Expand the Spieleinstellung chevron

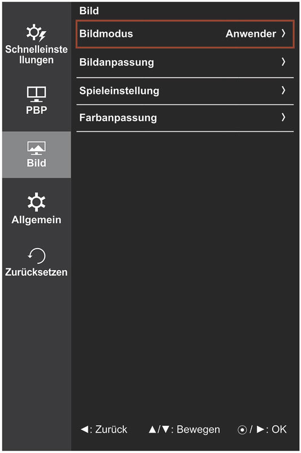click(x=283, y=91)
